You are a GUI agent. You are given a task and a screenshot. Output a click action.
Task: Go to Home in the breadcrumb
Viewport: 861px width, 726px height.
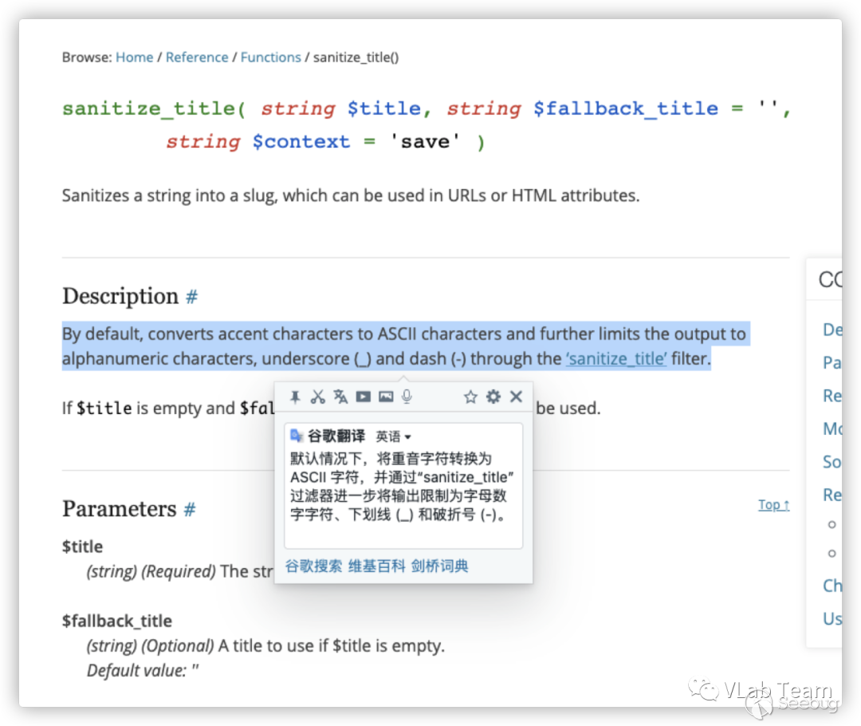click(135, 57)
